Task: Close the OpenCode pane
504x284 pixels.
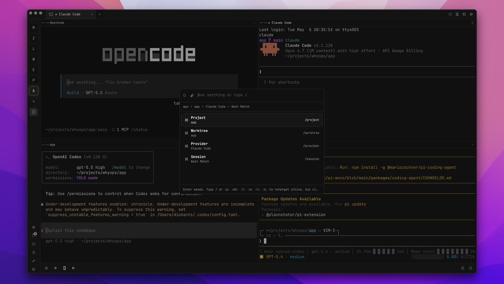Action: [x=254, y=23]
